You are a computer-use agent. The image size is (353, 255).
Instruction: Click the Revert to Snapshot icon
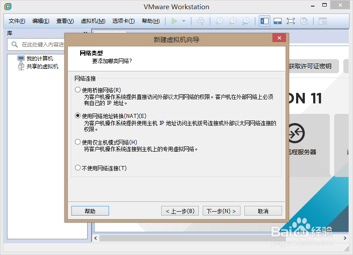(x=233, y=21)
